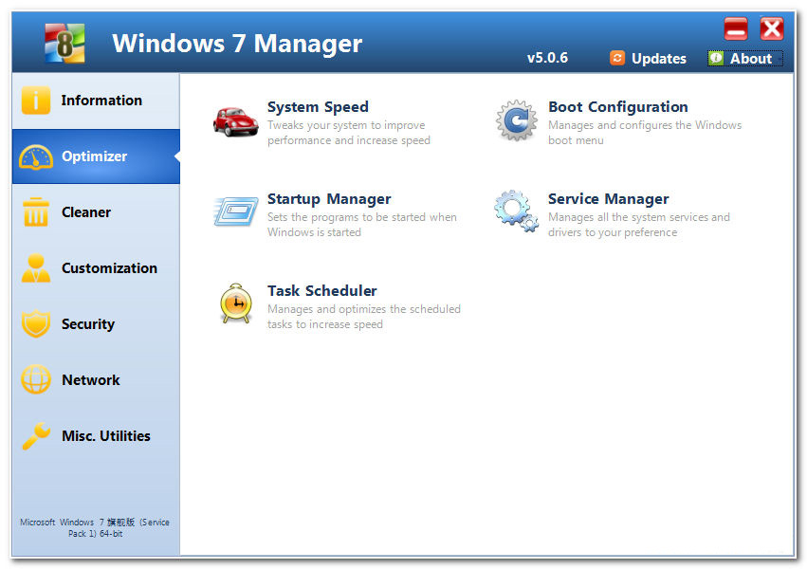Image resolution: width=807 pixels, height=569 pixels.
Task: Open the Cleaner section label
Action: [86, 212]
